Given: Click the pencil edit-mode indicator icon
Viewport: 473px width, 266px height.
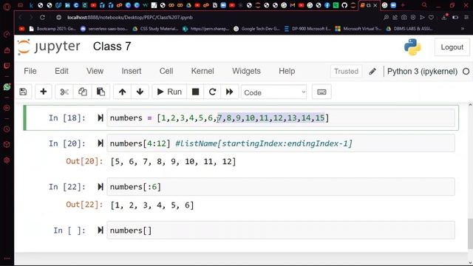Looking at the screenshot, I should [372, 72].
